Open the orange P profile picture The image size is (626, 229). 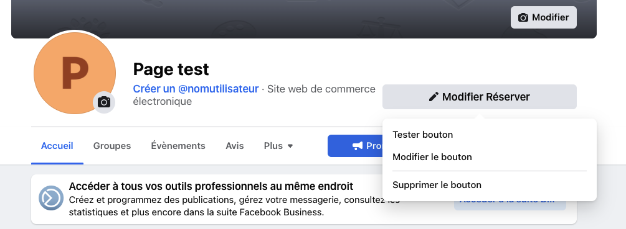tap(75, 73)
